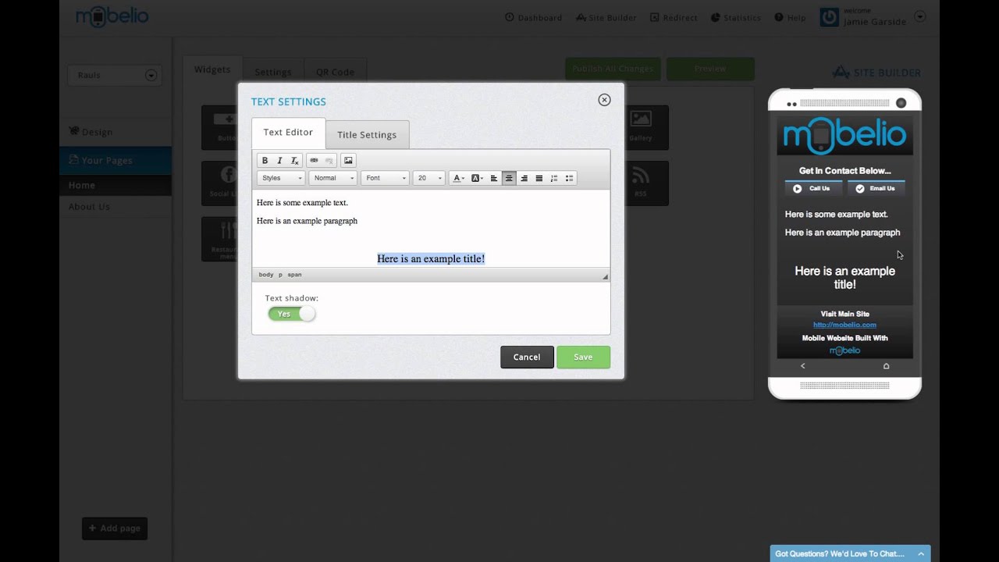
Task: Open the Dashboard from top navigation
Action: click(x=533, y=17)
